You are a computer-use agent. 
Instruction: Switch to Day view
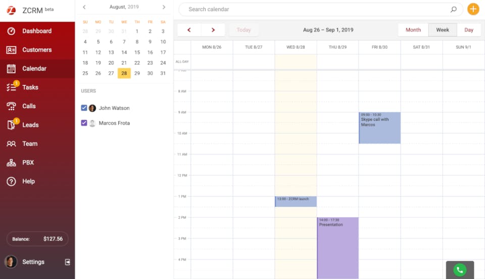click(469, 30)
